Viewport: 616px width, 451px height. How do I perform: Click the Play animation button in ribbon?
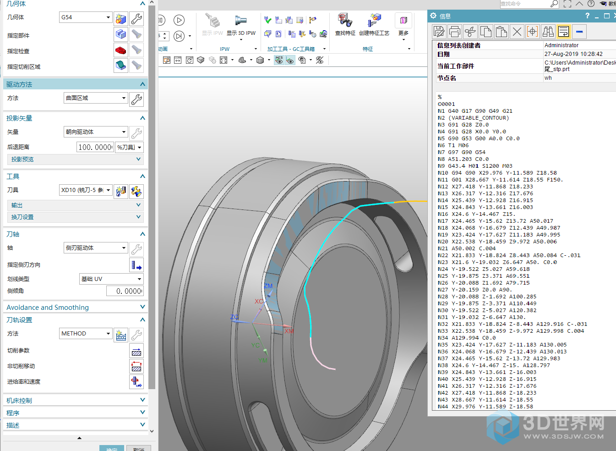pyautogui.click(x=179, y=20)
